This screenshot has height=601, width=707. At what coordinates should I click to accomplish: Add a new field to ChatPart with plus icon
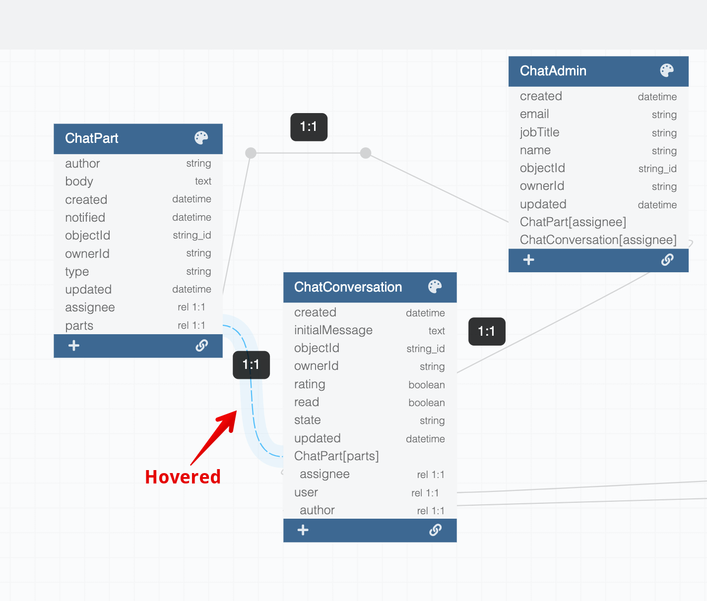click(73, 346)
